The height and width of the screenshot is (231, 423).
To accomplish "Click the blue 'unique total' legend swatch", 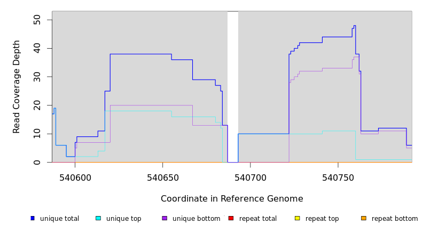I will [x=33, y=218].
